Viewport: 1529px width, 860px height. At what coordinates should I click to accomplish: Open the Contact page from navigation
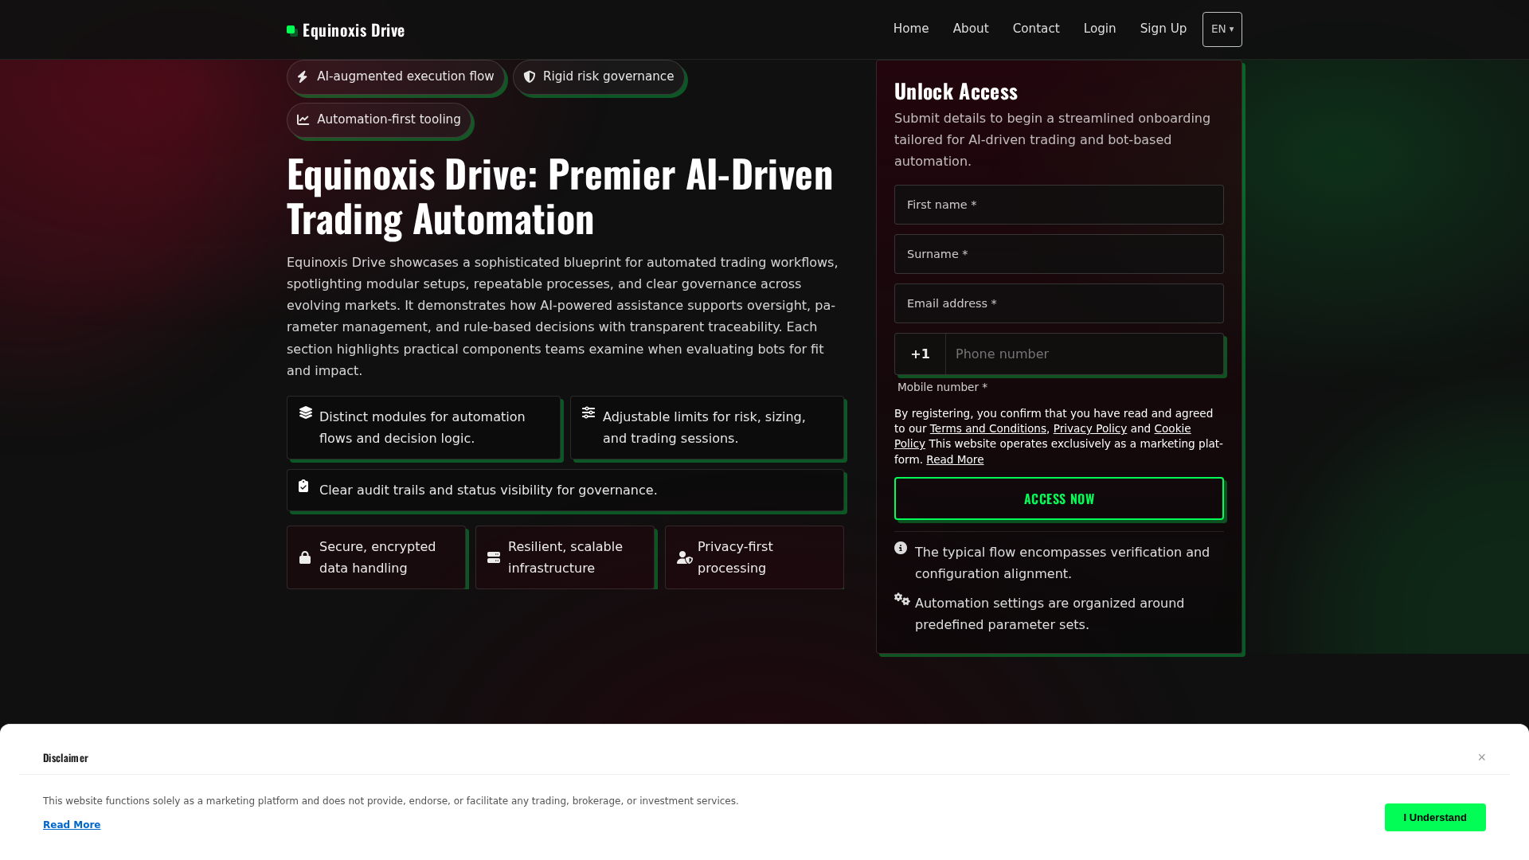[1036, 29]
